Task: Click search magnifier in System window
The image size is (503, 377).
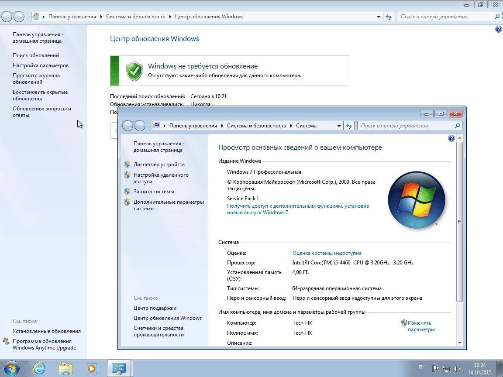Action: pos(457,126)
